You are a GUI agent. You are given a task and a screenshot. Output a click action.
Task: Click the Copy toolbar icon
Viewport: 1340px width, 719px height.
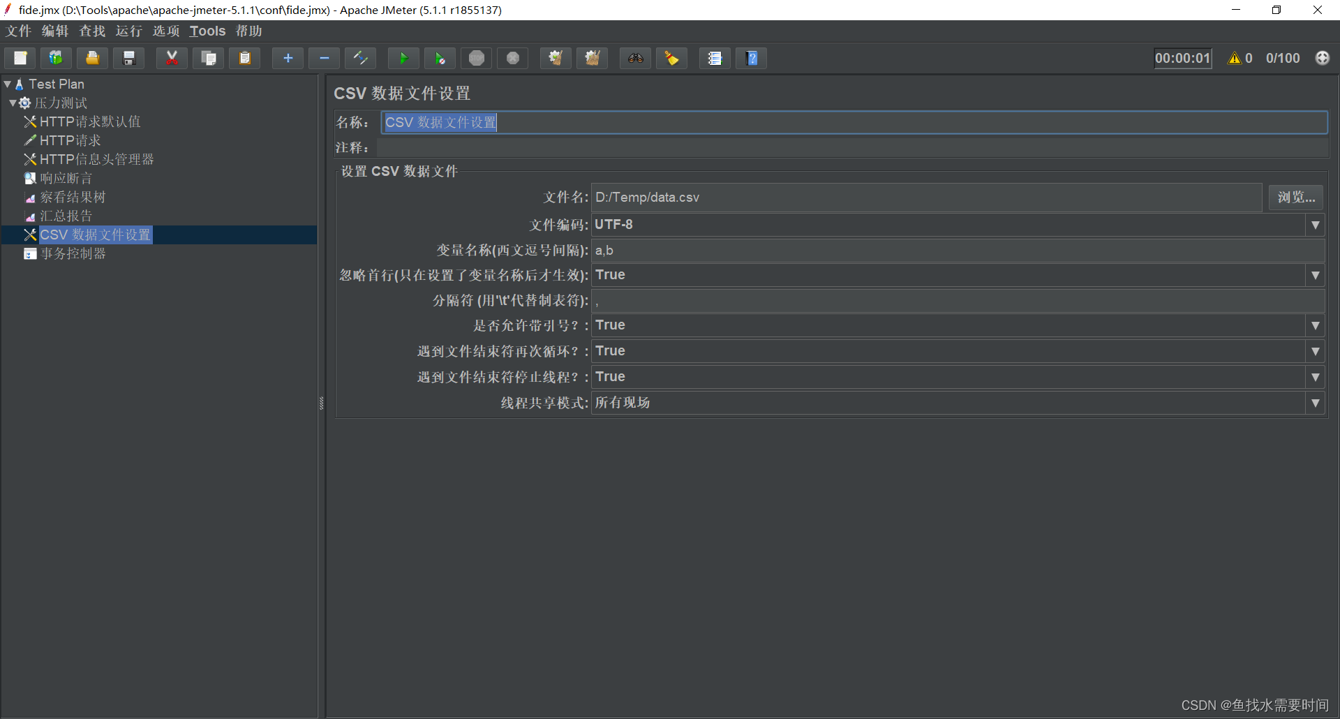click(x=208, y=58)
